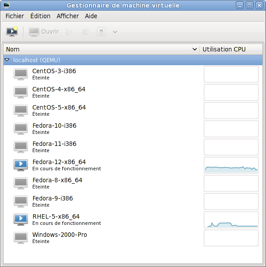Image resolution: width=266 pixels, height=267 pixels.
Task: Select the RHEL-5-x86_64 running VM icon
Action: 21,220
